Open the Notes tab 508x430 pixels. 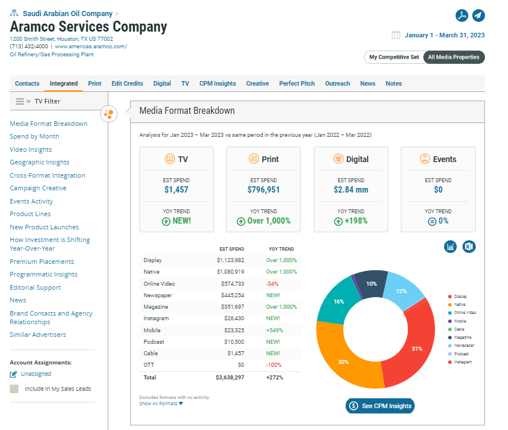[393, 83]
